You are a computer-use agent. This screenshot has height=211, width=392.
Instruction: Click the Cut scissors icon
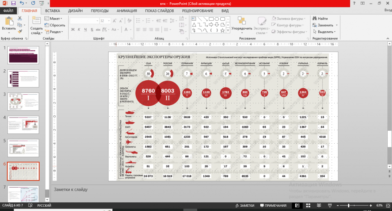point(19,18)
